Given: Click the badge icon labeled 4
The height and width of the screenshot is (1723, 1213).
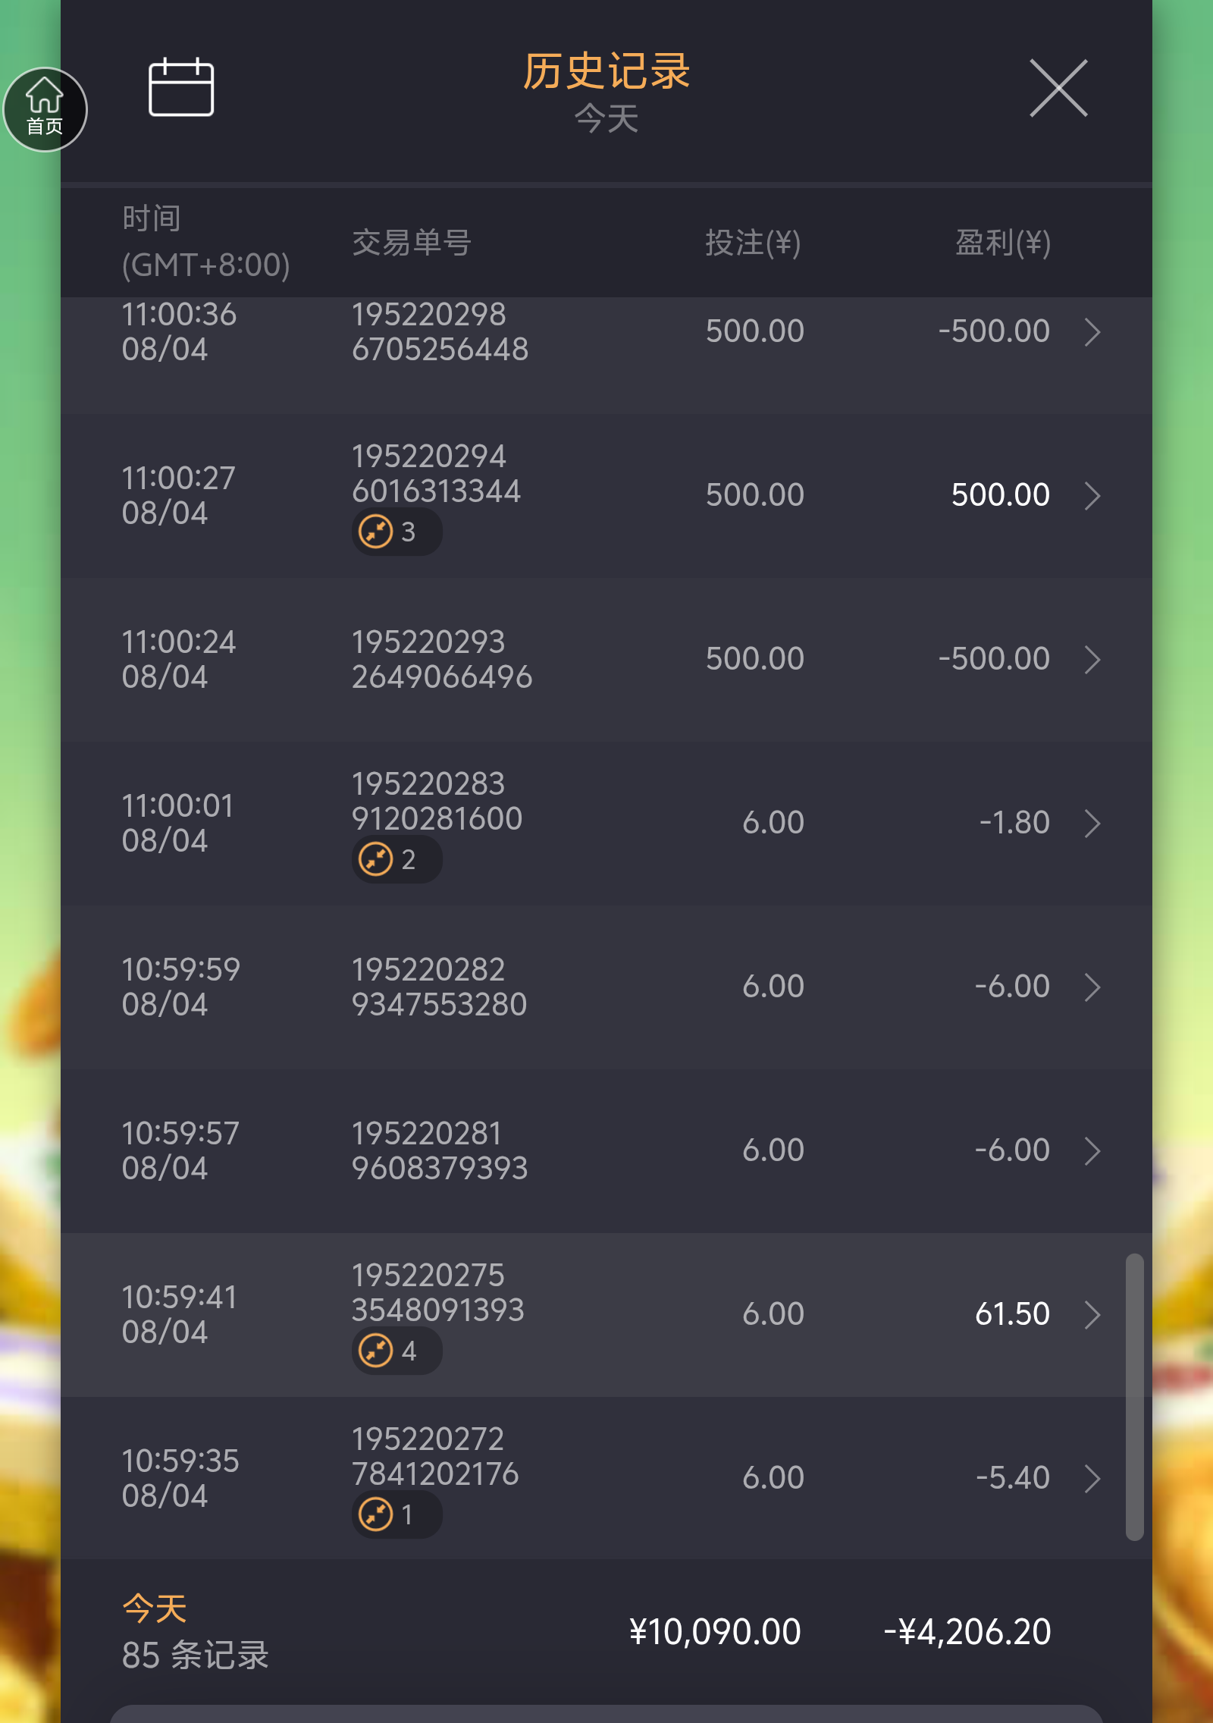Looking at the screenshot, I should pos(376,1351).
